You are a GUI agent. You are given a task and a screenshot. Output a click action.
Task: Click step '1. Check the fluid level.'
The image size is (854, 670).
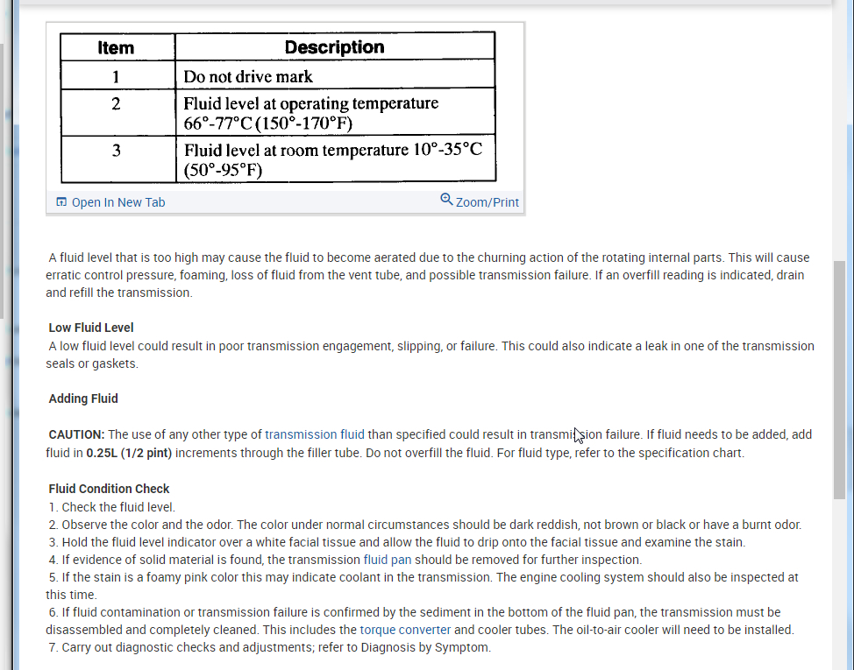[x=111, y=507]
